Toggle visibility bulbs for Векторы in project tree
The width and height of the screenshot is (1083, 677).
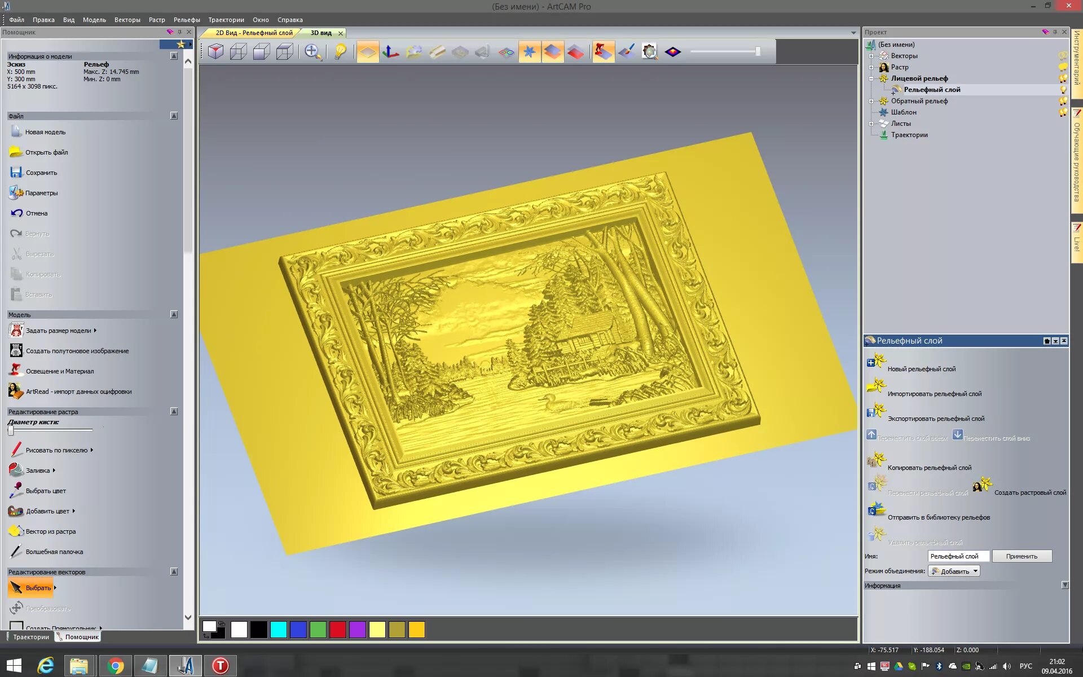1063,56
